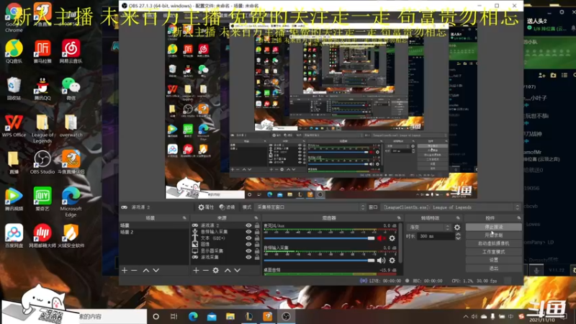Open 属性 properties for selected source
576x324 pixels.
point(206,207)
